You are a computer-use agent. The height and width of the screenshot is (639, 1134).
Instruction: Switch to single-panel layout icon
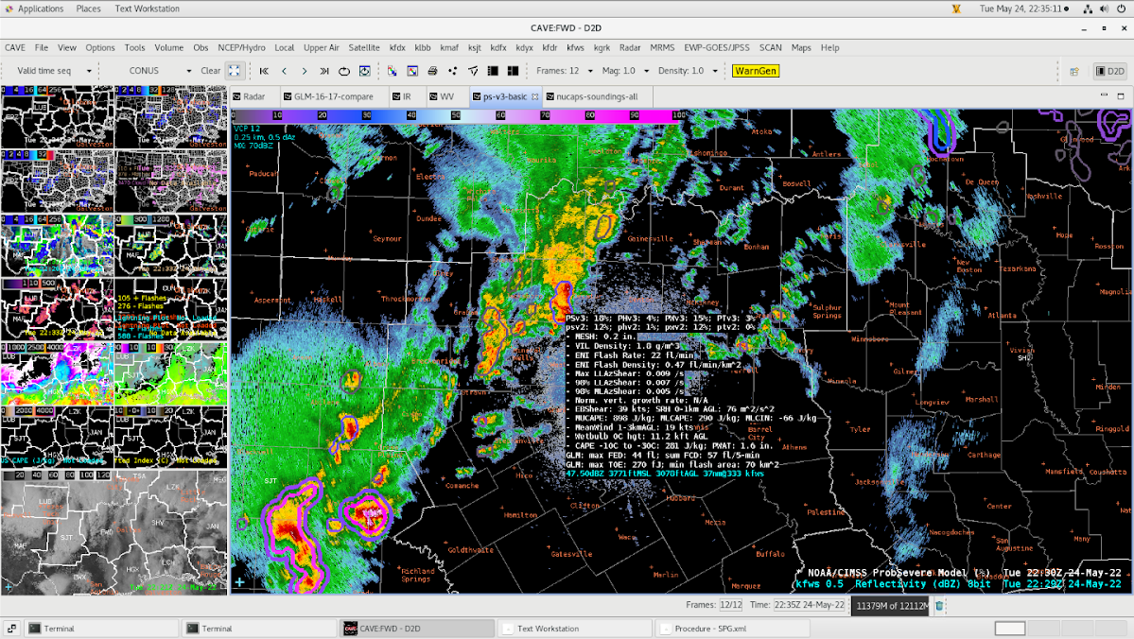494,71
